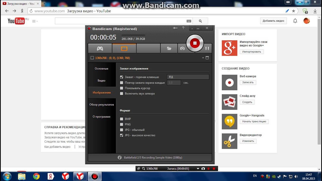Open Google Chrome from taskbar
Viewport: 322px width, 181px height.
tap(36, 176)
